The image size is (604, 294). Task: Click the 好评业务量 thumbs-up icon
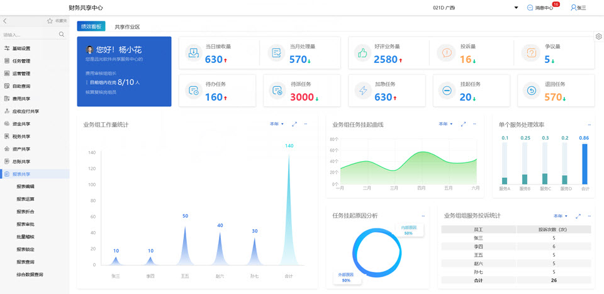pyautogui.click(x=362, y=54)
